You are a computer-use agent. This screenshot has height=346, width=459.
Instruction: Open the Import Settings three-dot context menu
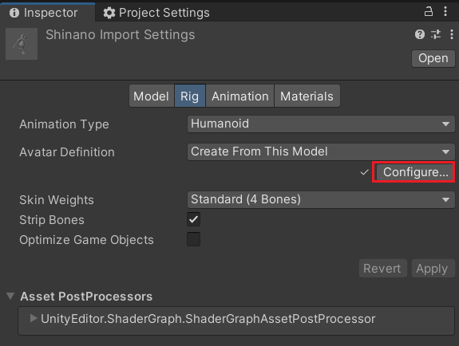point(451,34)
